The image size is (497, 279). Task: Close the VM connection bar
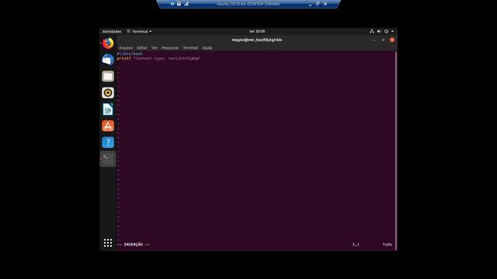click(325, 4)
